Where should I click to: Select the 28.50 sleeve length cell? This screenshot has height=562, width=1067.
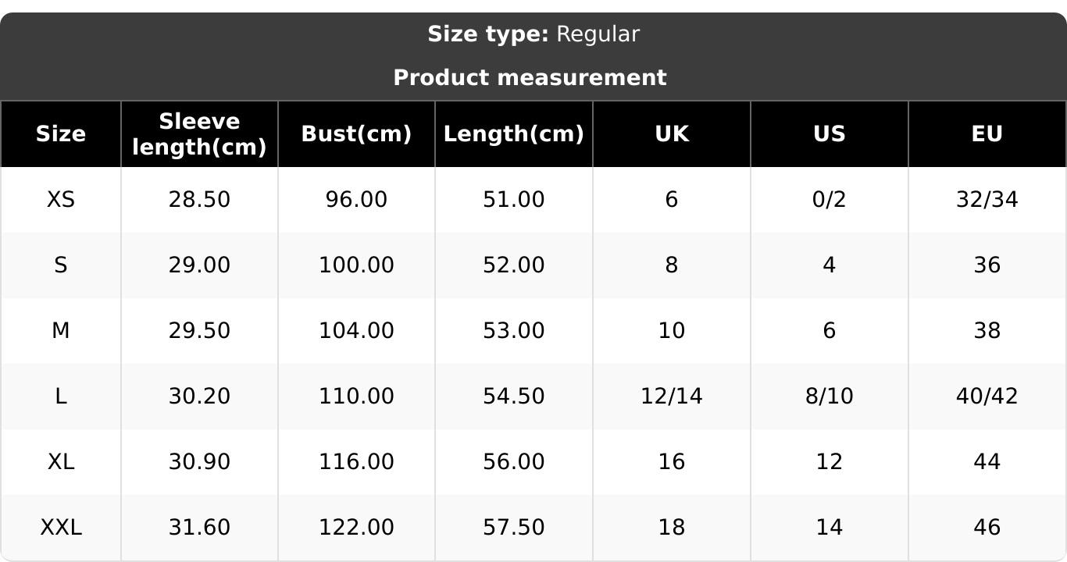pyautogui.click(x=199, y=200)
